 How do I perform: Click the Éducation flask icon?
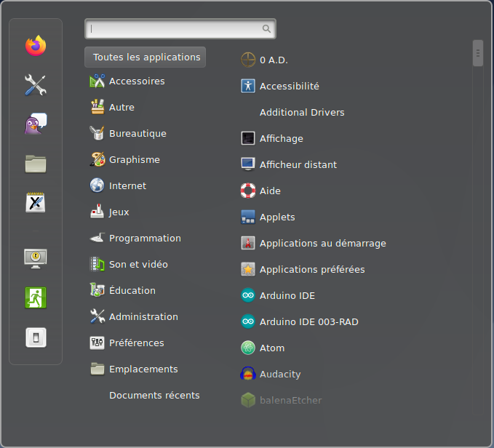coord(97,290)
